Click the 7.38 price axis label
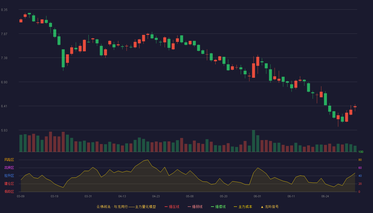373x213 pixels. [4, 58]
